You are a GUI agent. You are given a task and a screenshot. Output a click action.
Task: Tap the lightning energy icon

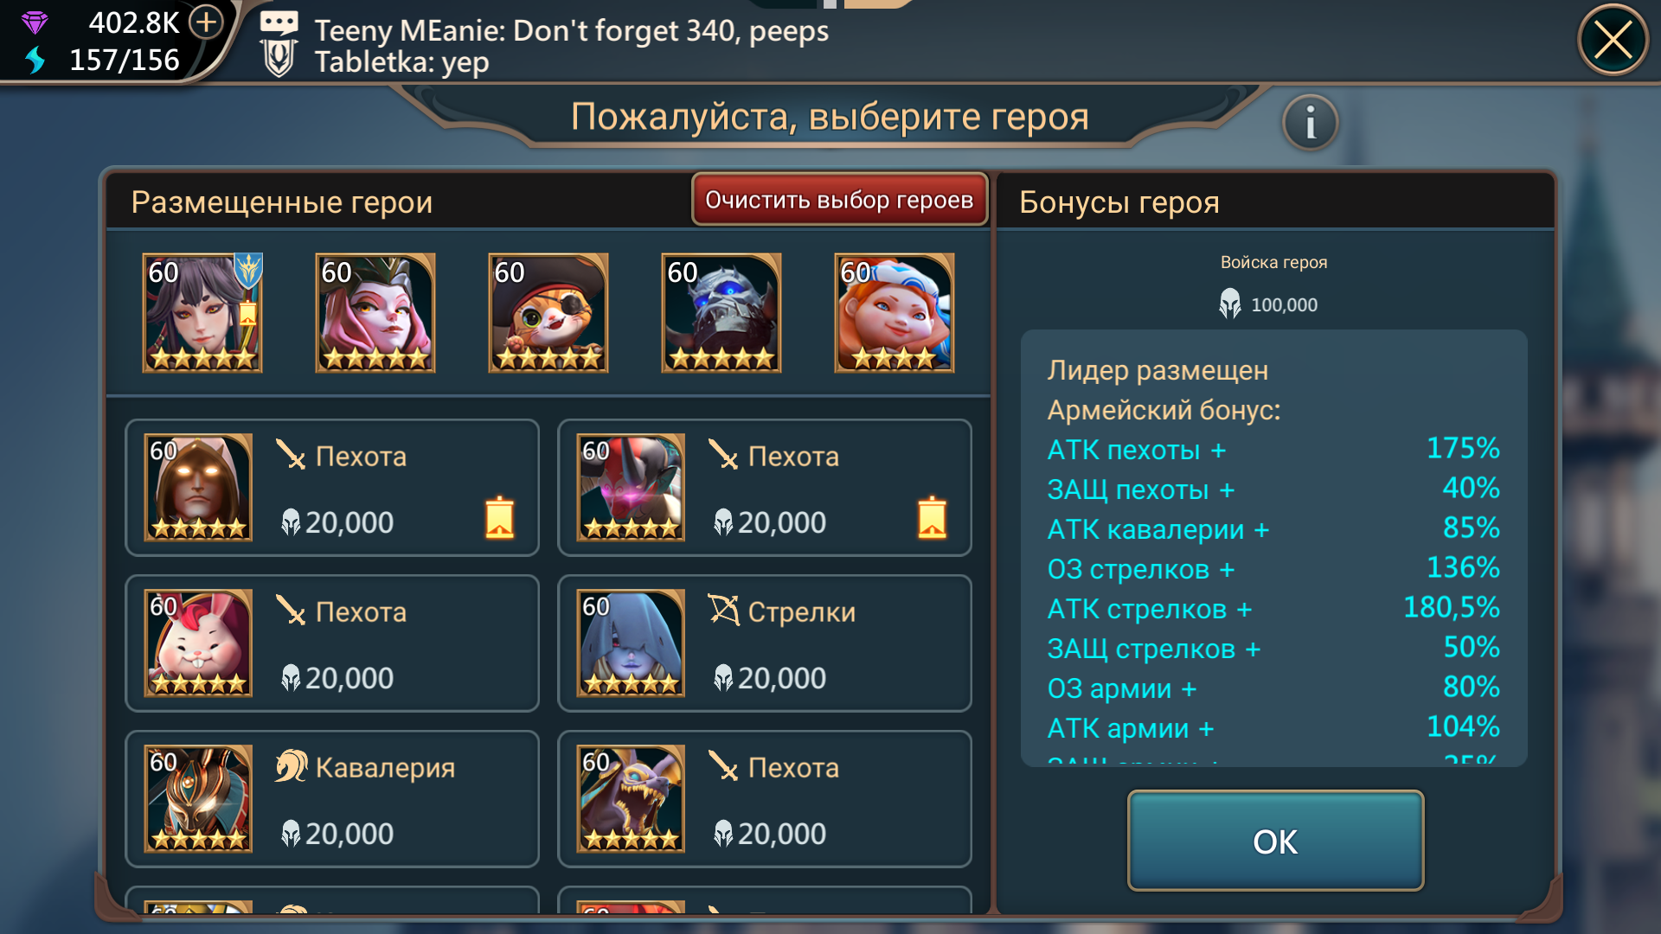click(x=35, y=60)
